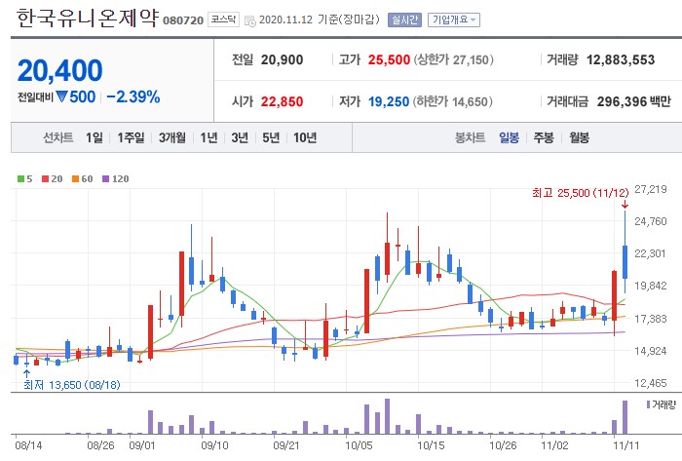Image resolution: width=682 pixels, height=461 pixels.
Task: Click the 하한가 14,650 text
Action: point(452,101)
